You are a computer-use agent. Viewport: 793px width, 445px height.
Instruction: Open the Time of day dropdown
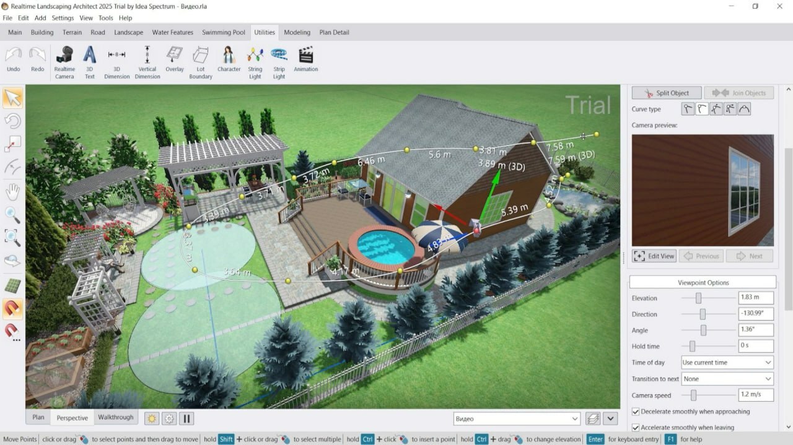pos(727,363)
